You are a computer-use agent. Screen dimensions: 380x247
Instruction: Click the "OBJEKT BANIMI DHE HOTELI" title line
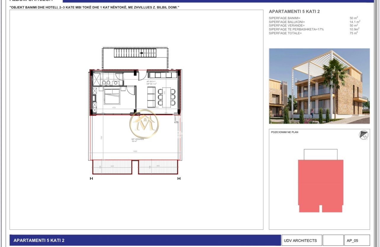(x=94, y=7)
